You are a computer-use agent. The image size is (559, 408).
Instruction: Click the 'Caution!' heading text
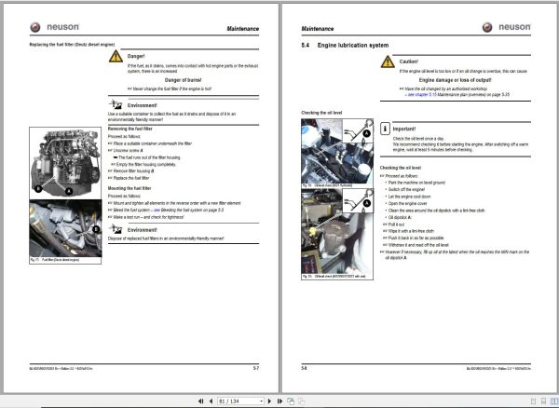409,61
